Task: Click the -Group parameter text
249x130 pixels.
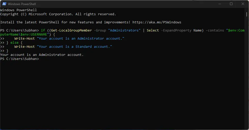Action: [100, 30]
